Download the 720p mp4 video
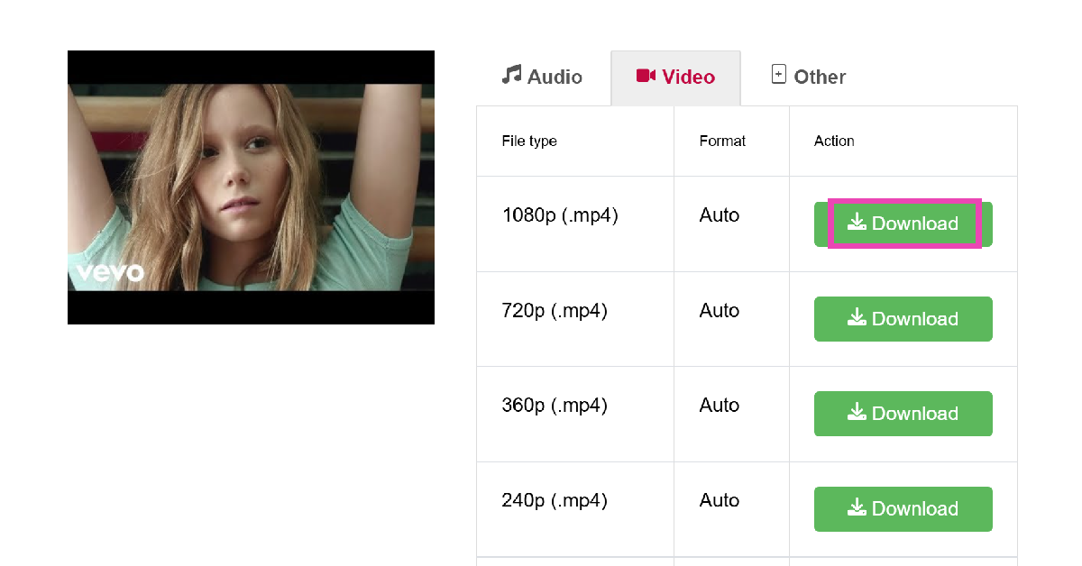1082x566 pixels. coord(903,319)
